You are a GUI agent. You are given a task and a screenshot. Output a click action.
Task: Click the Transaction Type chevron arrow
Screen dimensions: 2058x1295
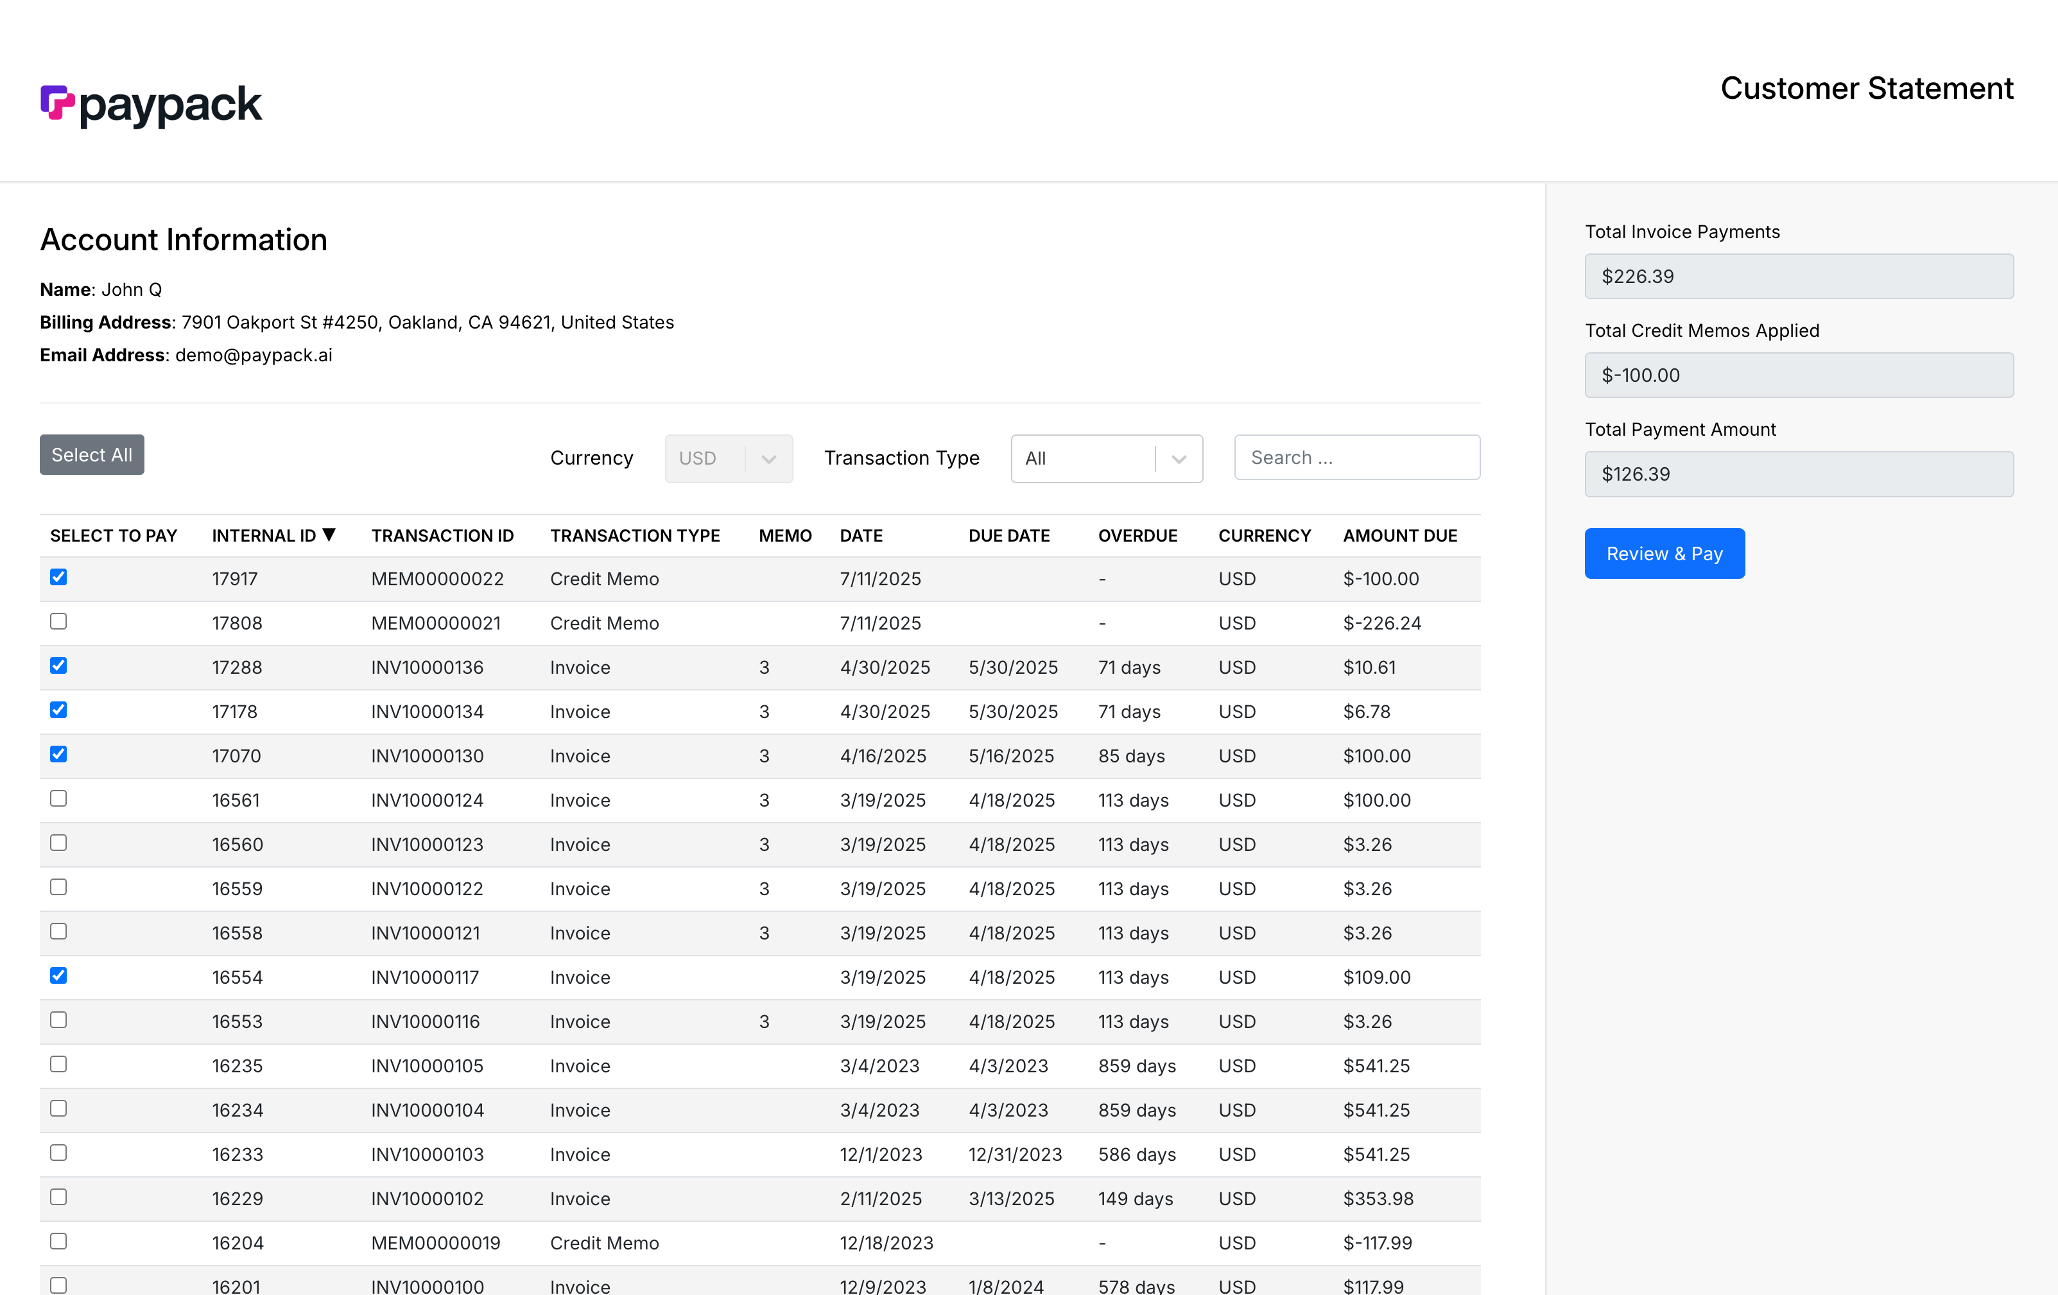(x=1179, y=459)
